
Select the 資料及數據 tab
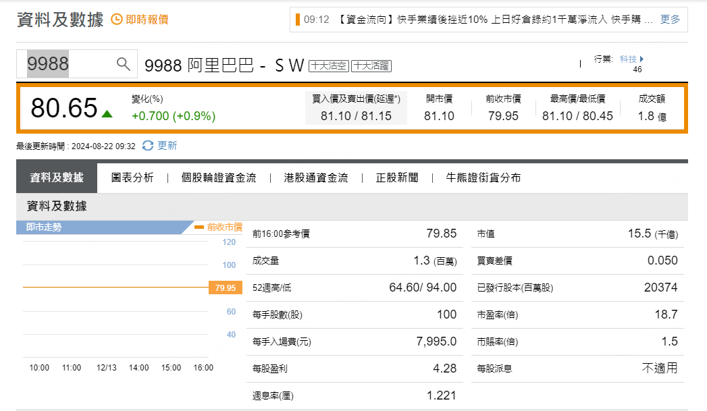point(57,177)
